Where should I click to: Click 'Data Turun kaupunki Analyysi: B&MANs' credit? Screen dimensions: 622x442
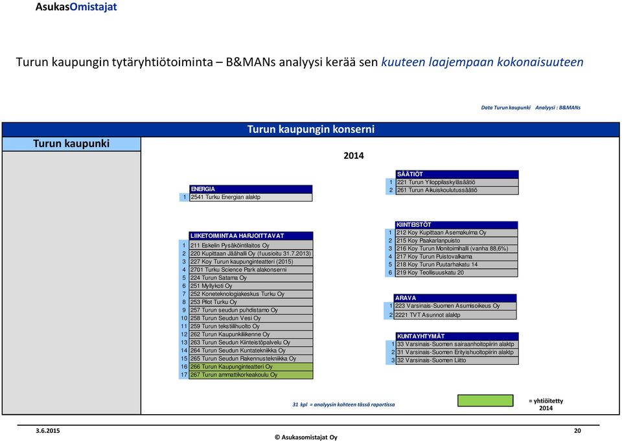[x=531, y=108]
